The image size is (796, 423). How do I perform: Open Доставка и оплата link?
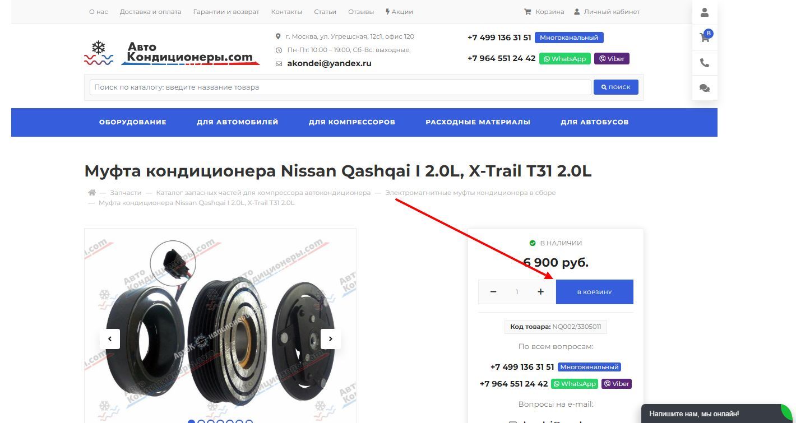point(150,12)
